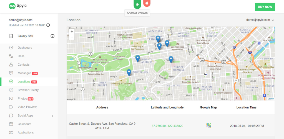Click the demo@spyic.com email in sidebar

(x=21, y=20)
